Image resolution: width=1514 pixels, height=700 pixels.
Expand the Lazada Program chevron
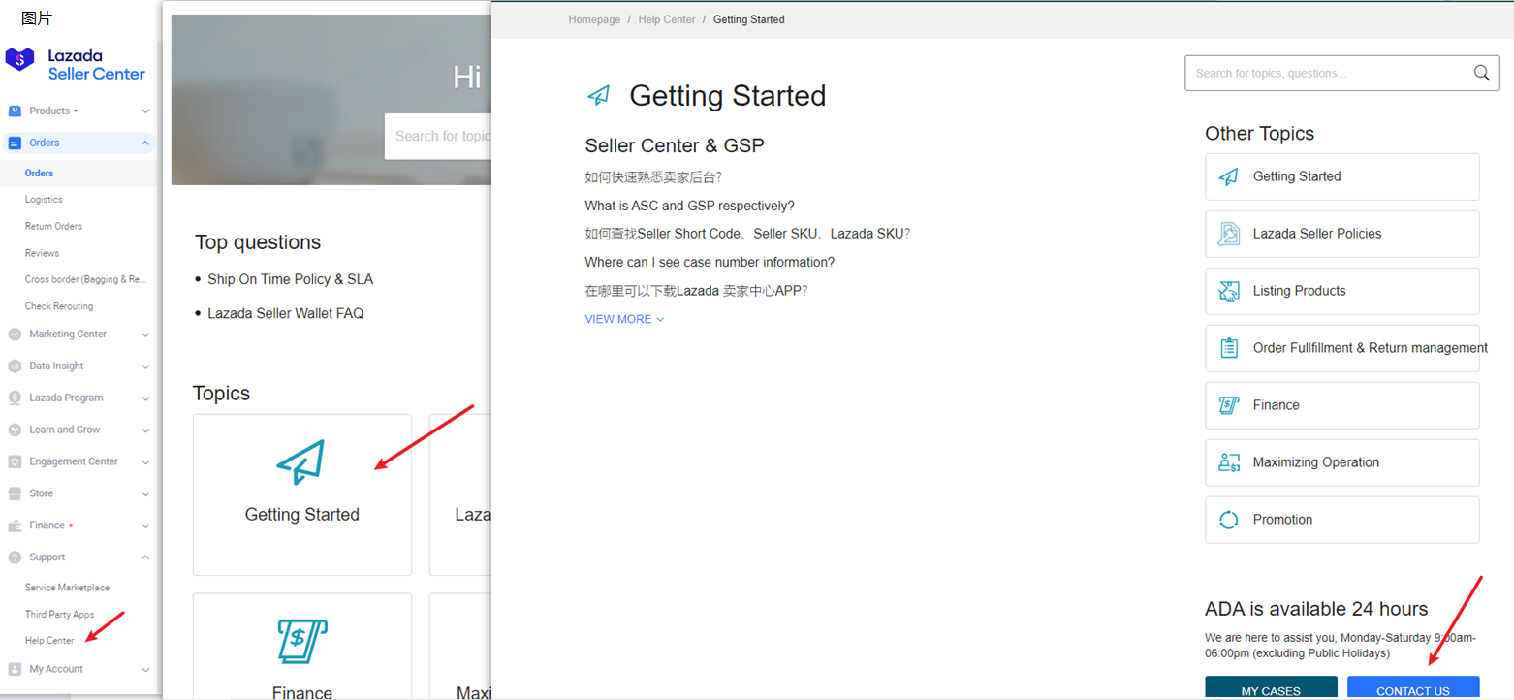tap(145, 398)
